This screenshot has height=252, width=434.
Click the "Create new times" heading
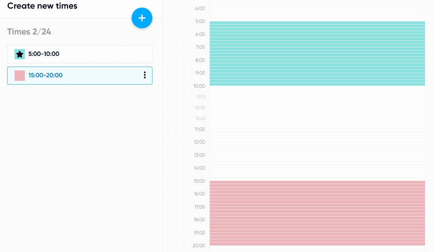(42, 6)
